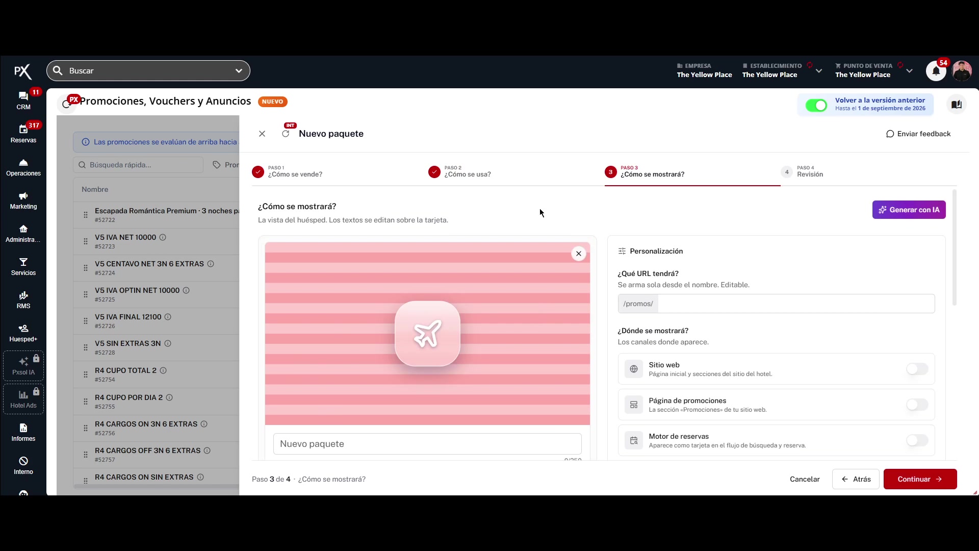Image resolution: width=979 pixels, height=551 pixels.
Task: Click info icon beside V5 SIN EXTRAS 3N
Action: pyautogui.click(x=168, y=343)
